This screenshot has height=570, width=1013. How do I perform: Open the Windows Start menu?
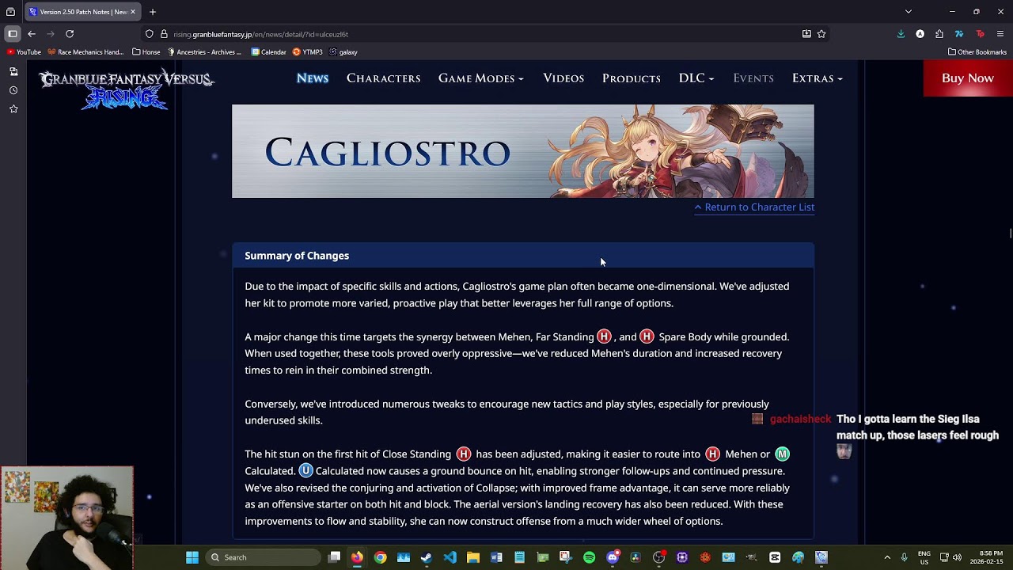[192, 557]
